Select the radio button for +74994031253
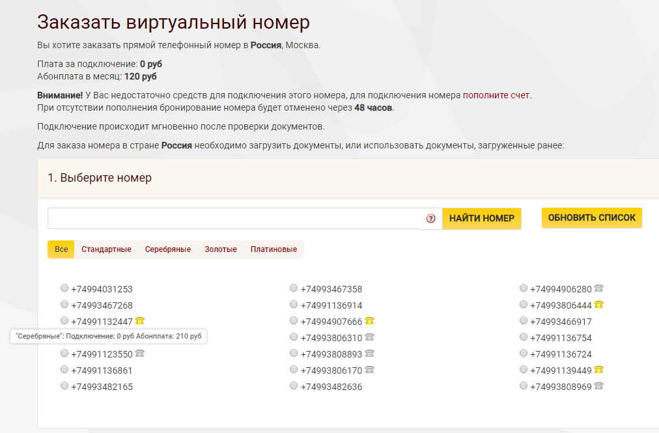659x433 pixels. (64, 288)
